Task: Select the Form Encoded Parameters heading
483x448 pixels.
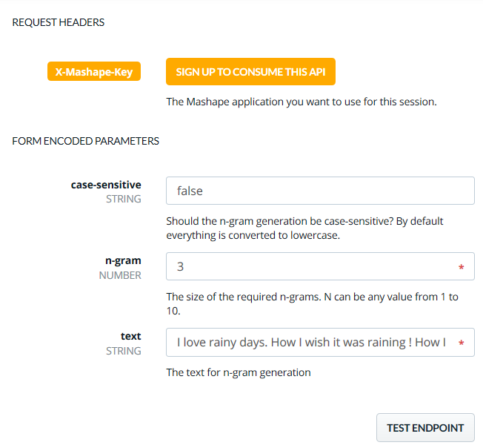Action: click(86, 141)
